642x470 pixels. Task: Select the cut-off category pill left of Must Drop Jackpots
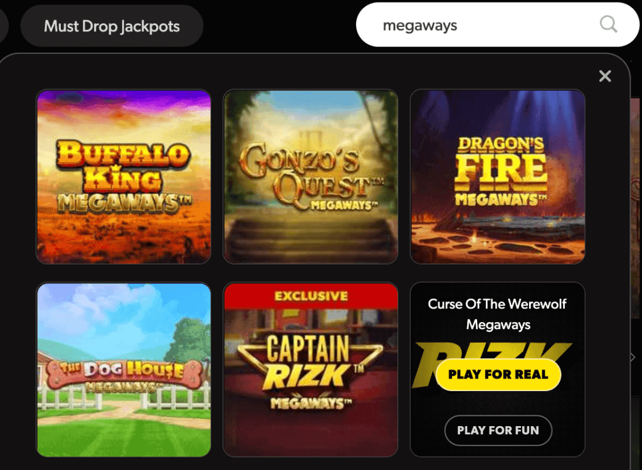click(x=3, y=26)
